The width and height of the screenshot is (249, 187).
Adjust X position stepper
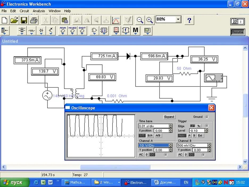[171, 130]
